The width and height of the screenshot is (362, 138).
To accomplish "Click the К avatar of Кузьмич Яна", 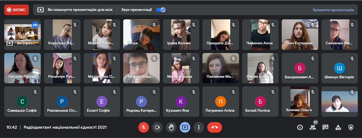I will point(181,102).
